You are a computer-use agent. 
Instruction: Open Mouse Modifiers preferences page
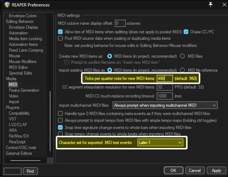[23, 62]
